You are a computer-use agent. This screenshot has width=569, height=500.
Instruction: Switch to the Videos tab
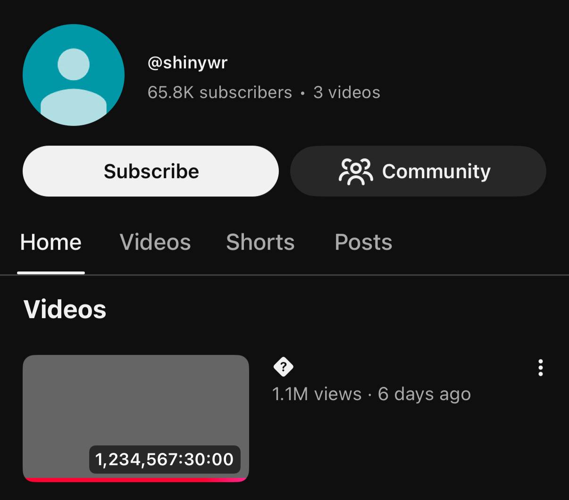pyautogui.click(x=155, y=242)
